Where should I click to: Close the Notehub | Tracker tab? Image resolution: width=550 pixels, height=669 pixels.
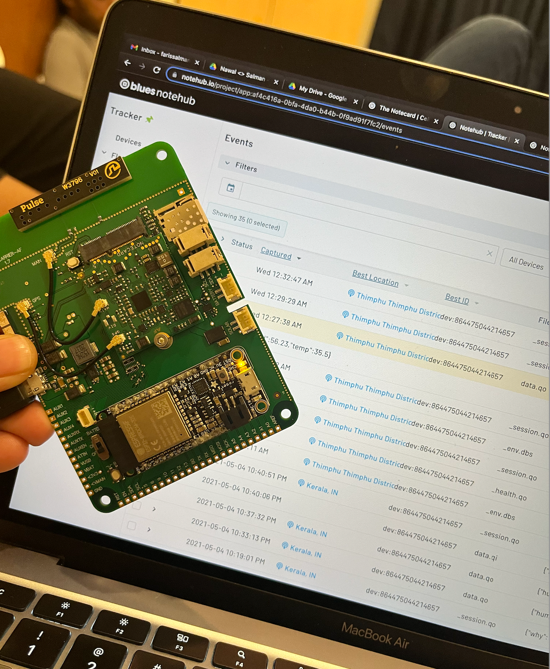pyautogui.click(x=517, y=141)
